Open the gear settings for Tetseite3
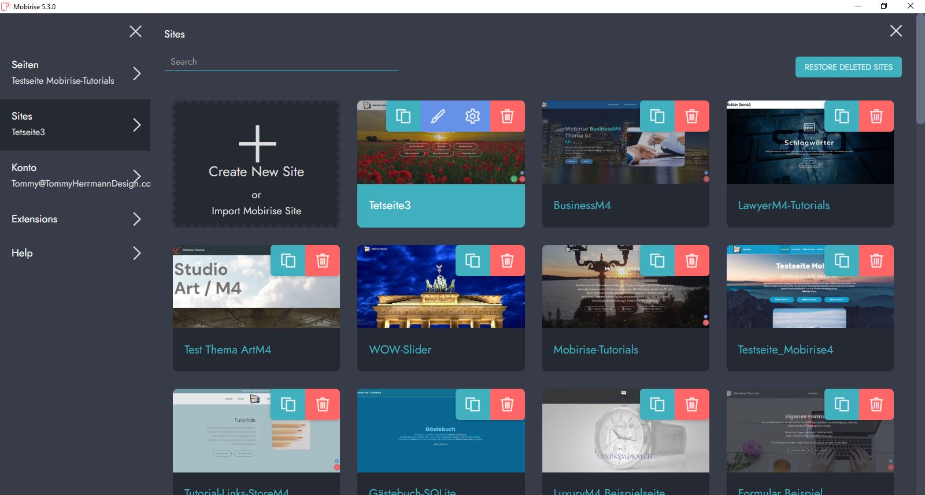Viewport: 925px width, 495px height. 473,116
